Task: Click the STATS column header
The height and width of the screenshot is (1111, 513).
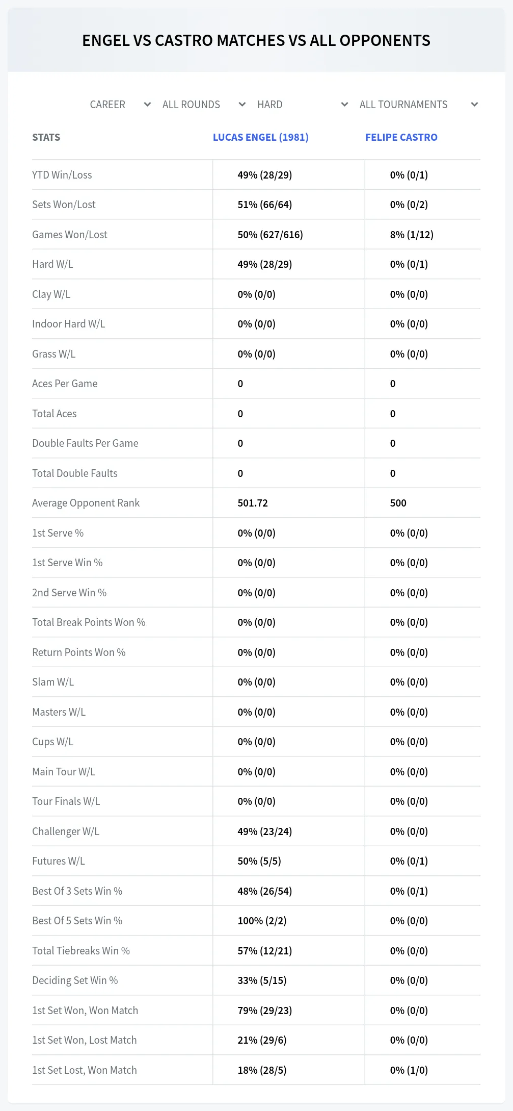Action: (x=46, y=137)
